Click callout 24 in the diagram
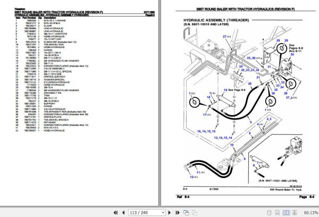 click(241, 67)
